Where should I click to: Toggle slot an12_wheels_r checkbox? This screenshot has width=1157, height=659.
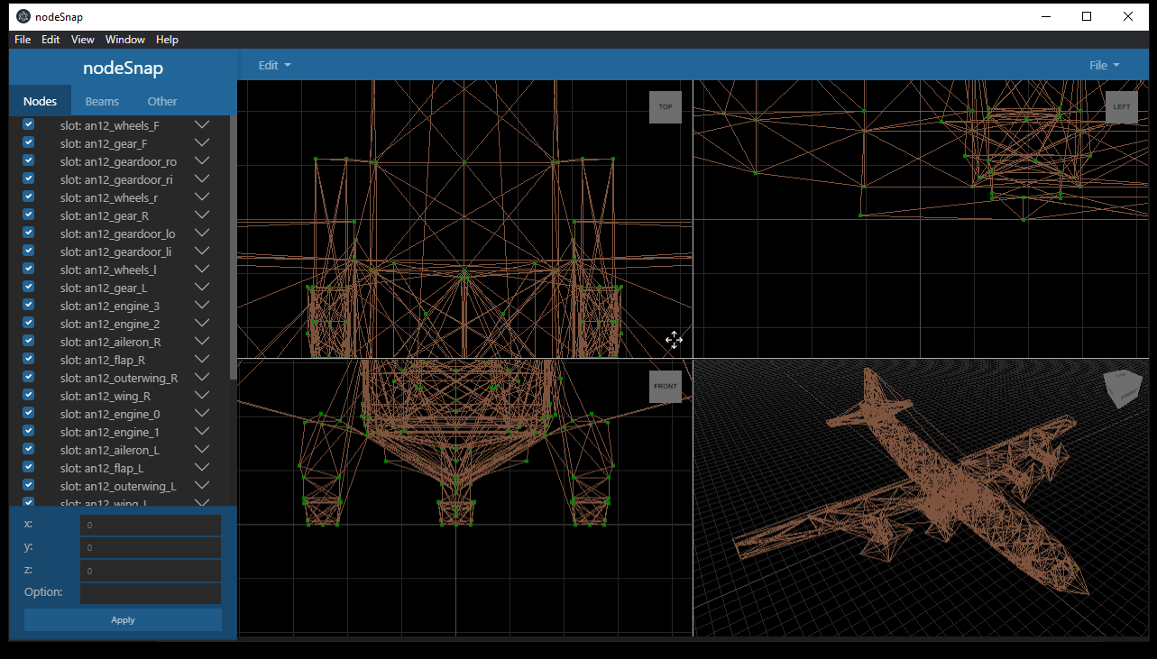click(x=28, y=197)
